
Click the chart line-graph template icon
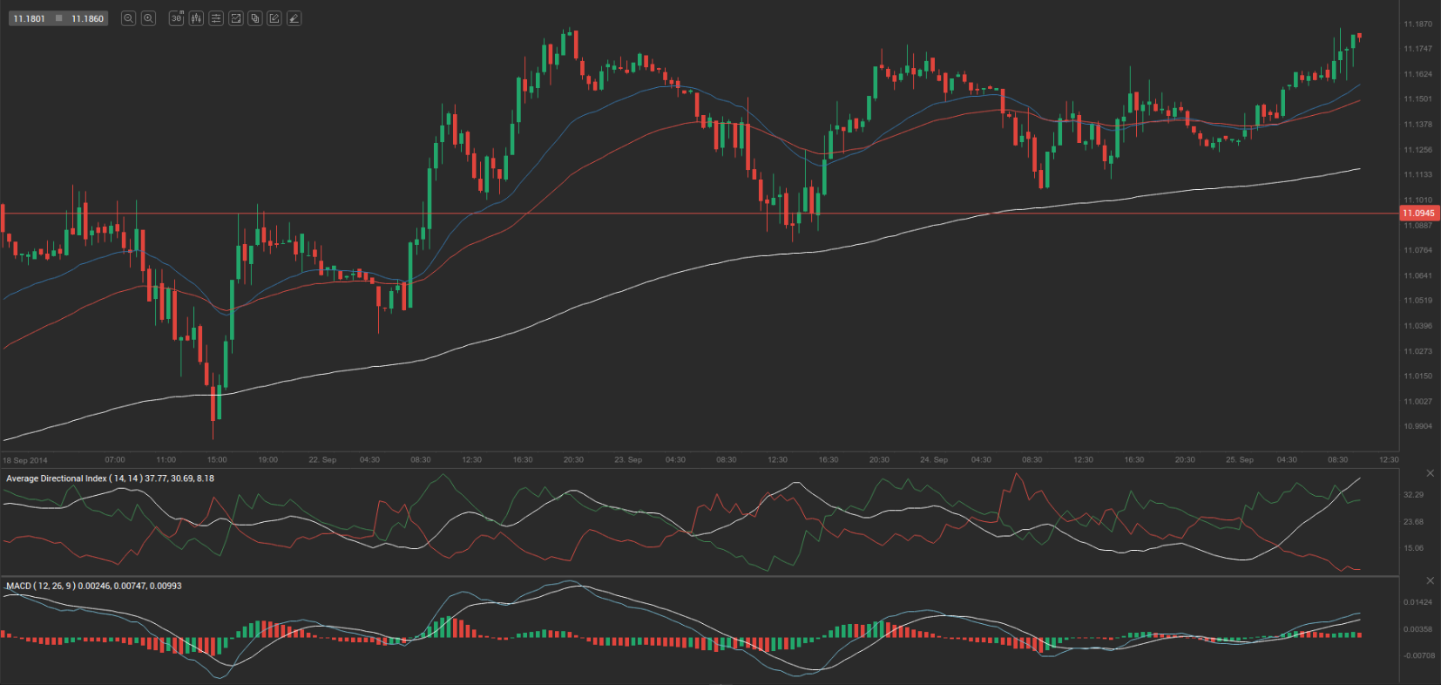coord(235,18)
